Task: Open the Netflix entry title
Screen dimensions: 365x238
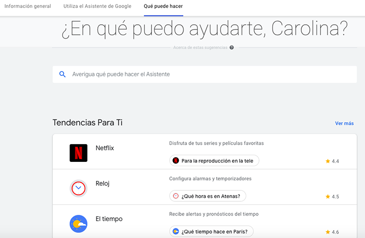Action: (105, 148)
